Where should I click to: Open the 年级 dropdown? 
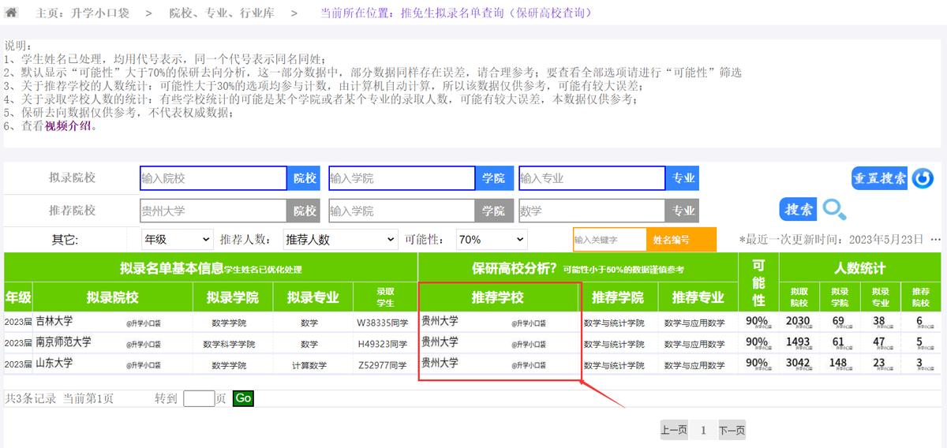(x=177, y=239)
